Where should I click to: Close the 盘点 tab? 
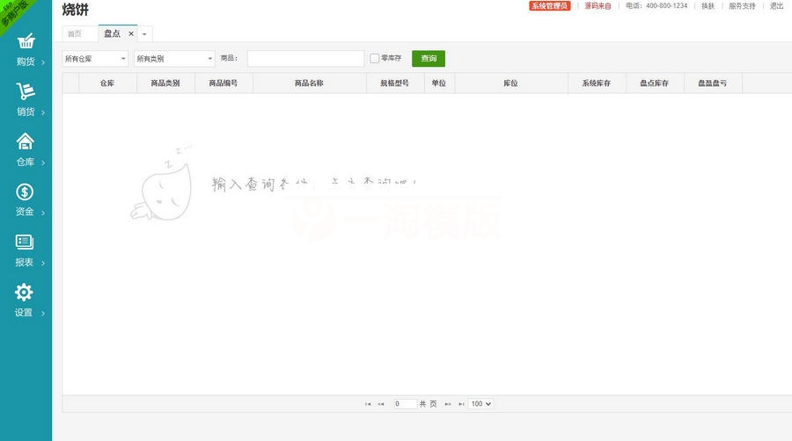tap(131, 33)
